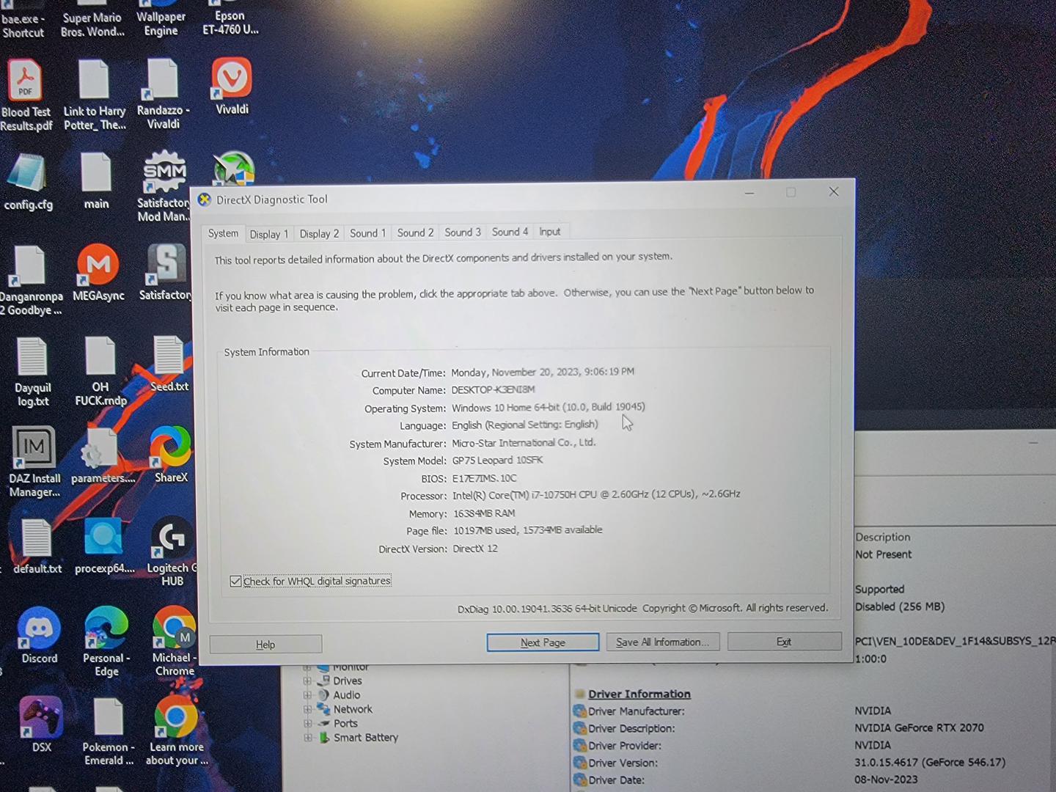1056x792 pixels.
Task: Switch to the Display 1 tab
Action: click(x=268, y=234)
